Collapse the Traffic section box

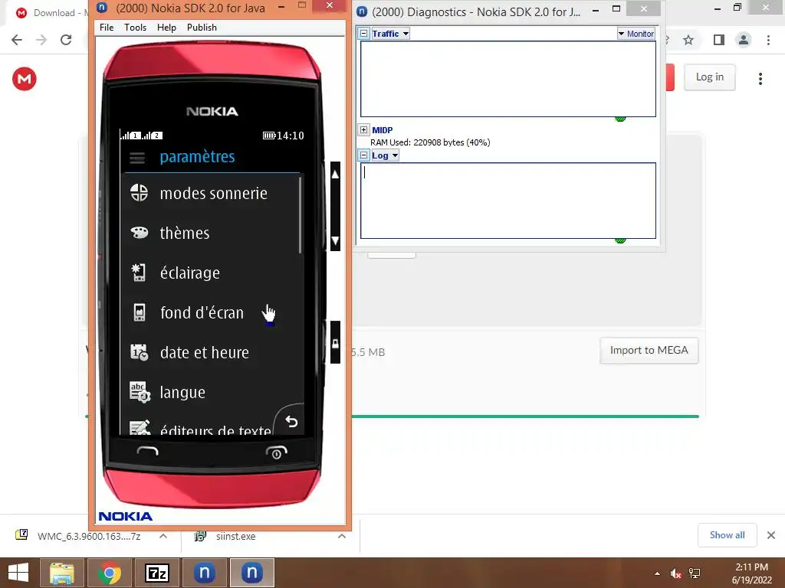click(x=364, y=34)
